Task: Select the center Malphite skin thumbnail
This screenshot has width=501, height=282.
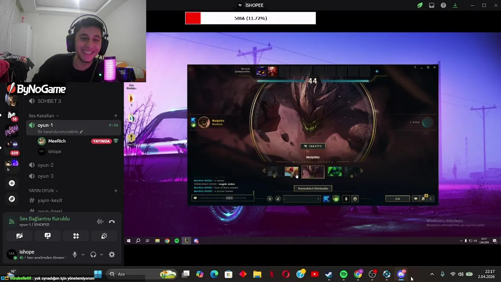Action: (313, 172)
